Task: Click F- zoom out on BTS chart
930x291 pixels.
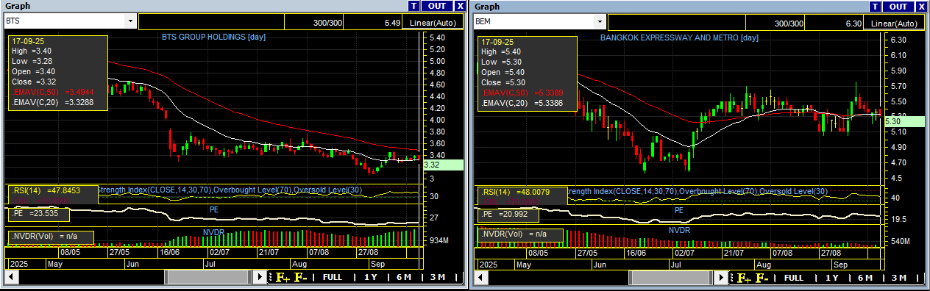Action: [301, 278]
